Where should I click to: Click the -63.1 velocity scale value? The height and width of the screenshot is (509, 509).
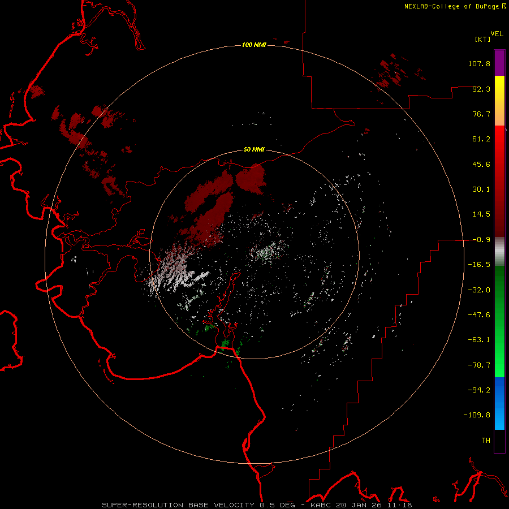click(479, 340)
